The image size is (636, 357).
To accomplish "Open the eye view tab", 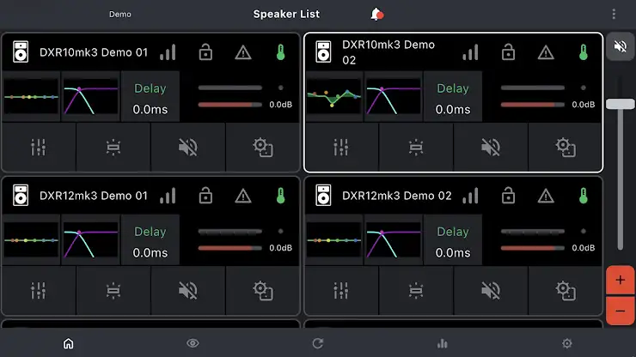I will [x=193, y=343].
